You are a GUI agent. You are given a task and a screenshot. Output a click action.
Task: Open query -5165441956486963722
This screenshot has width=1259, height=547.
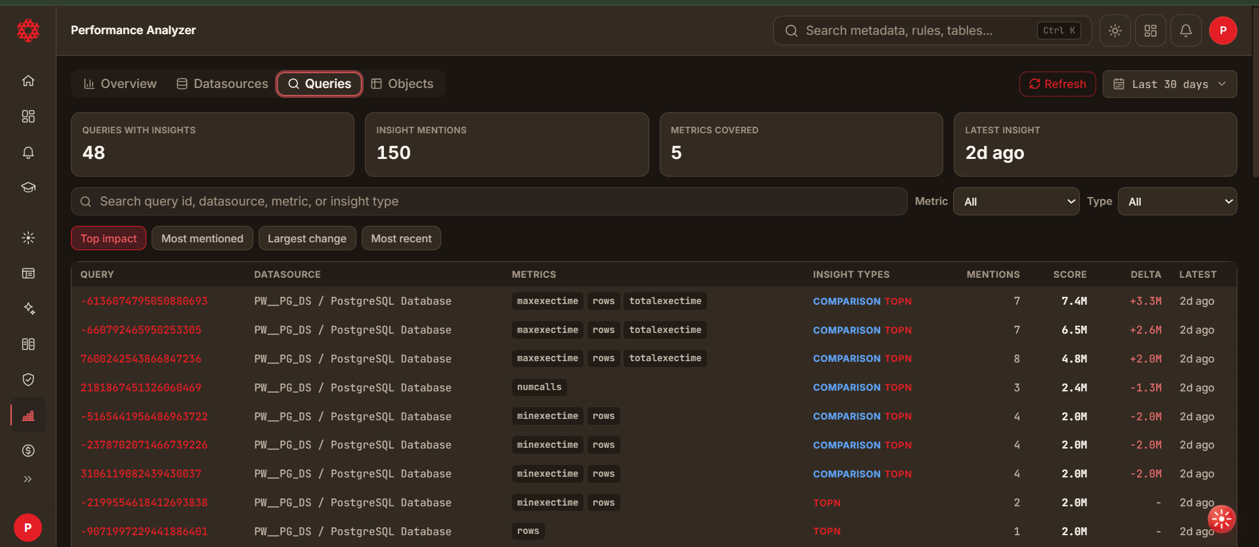click(x=144, y=416)
